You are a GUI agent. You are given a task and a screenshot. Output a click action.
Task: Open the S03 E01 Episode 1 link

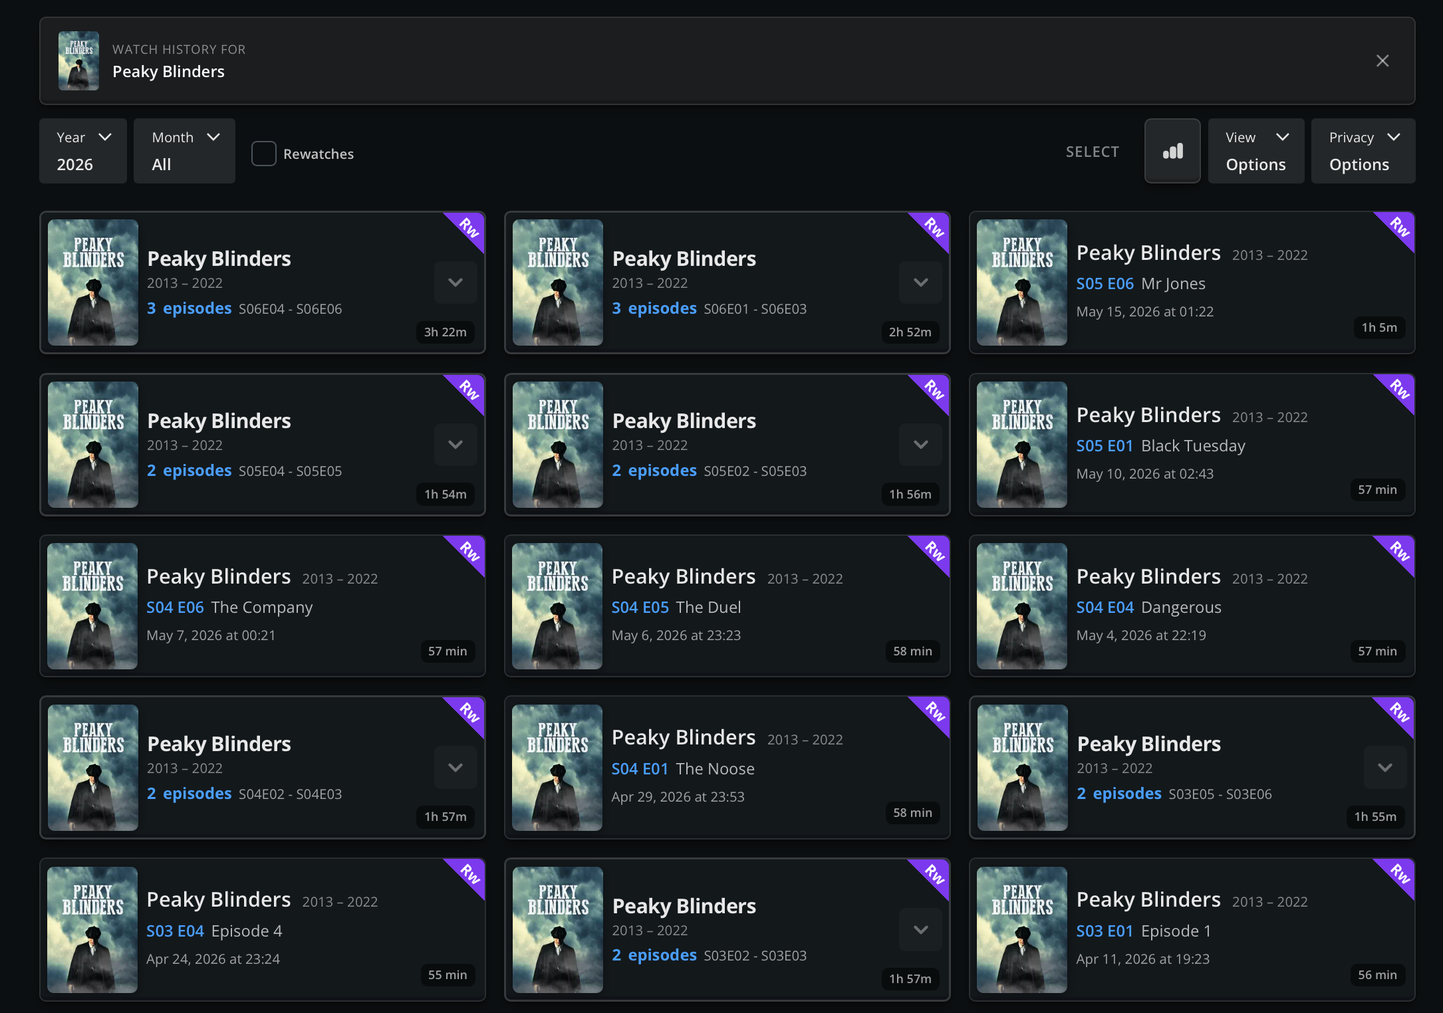pos(1143,931)
